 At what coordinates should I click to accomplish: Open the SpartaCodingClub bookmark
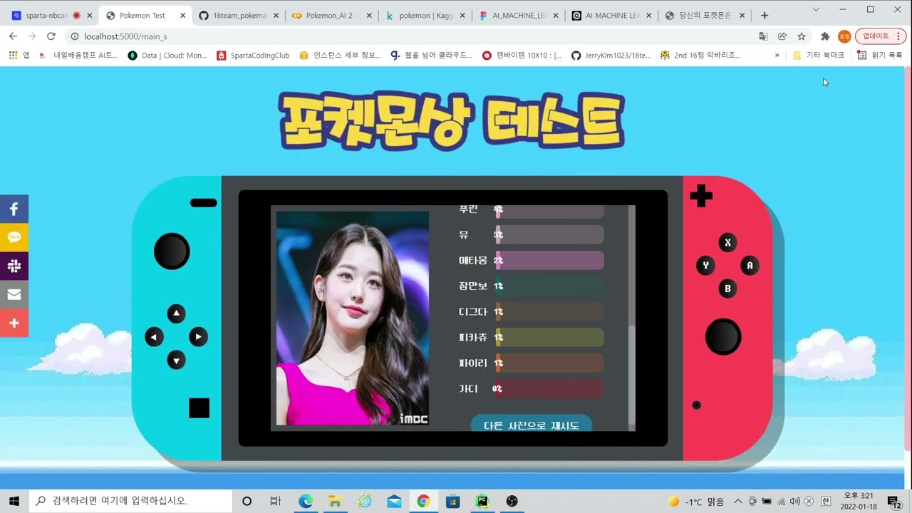coord(254,55)
